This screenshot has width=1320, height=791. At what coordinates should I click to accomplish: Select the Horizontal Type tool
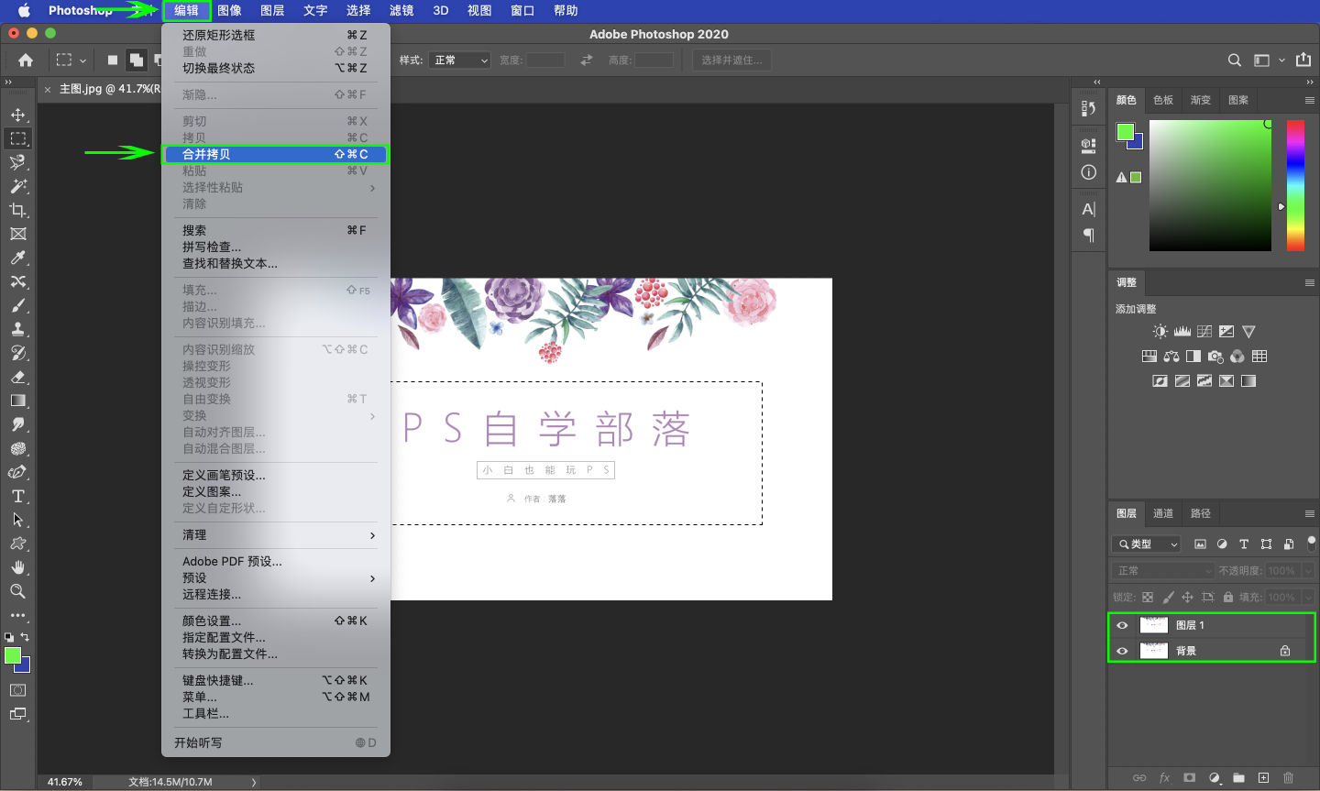[x=18, y=496]
